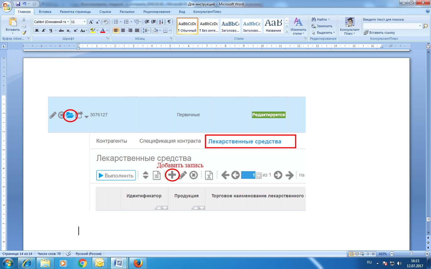Click the grow font icon
The image size is (431, 269).
91,22
